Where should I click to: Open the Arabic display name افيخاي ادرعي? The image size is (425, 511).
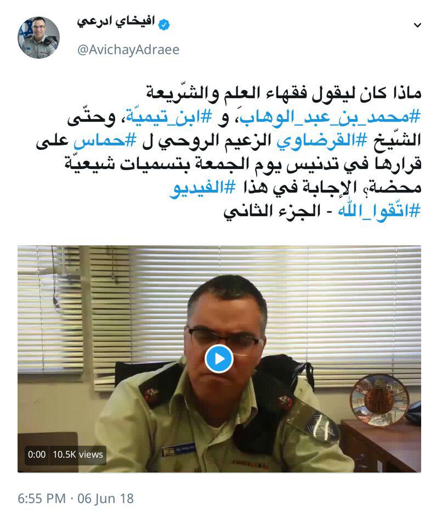[x=116, y=23]
